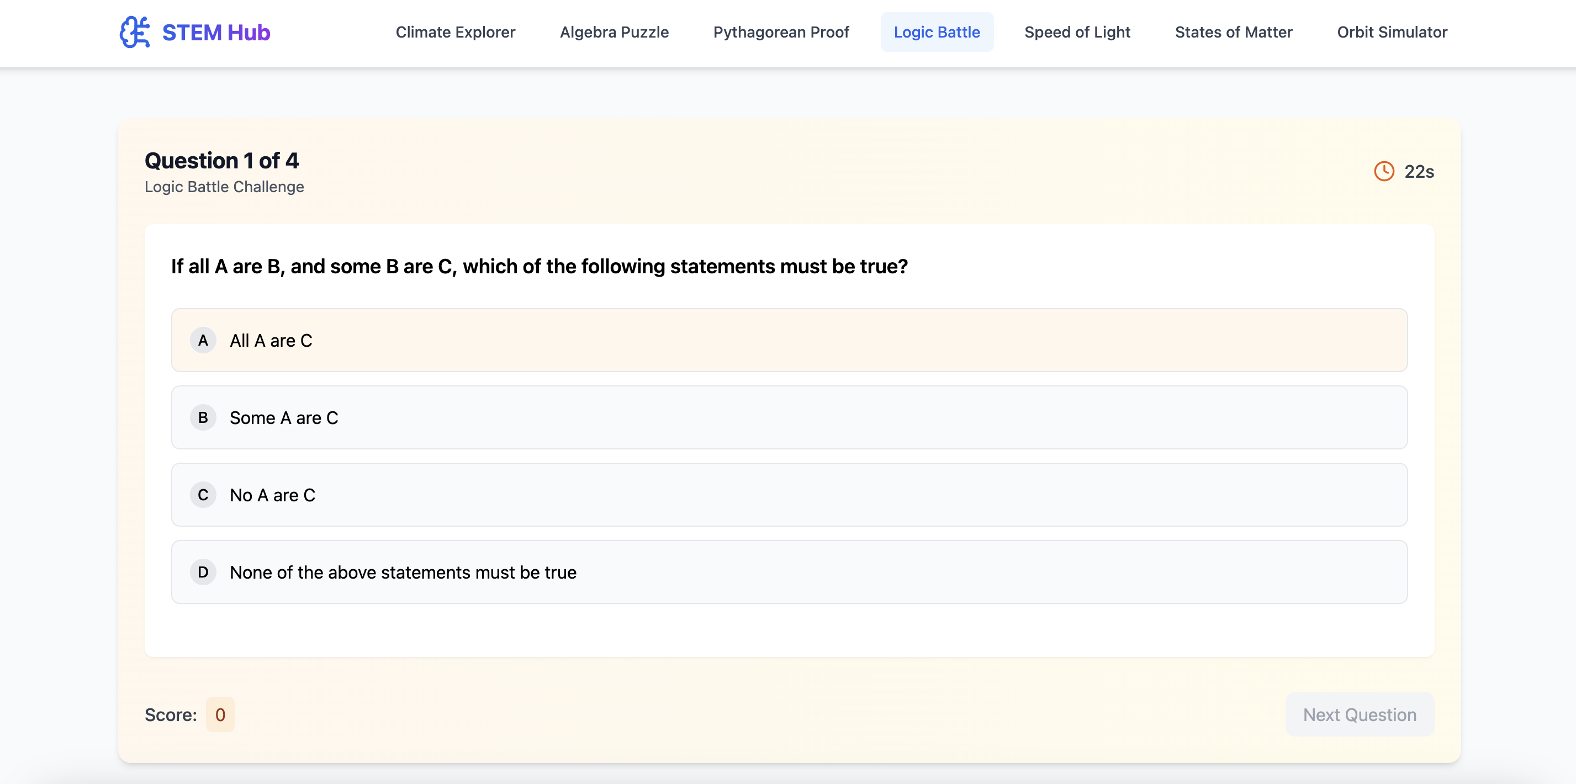Click the letter D option badge

click(x=203, y=572)
